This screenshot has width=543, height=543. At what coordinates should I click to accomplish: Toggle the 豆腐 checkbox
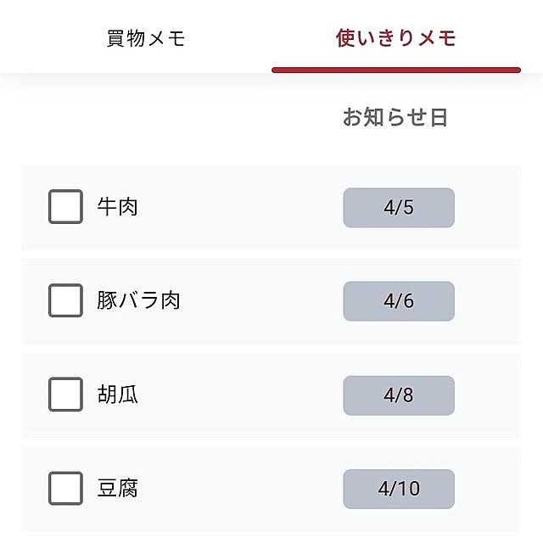click(65, 488)
